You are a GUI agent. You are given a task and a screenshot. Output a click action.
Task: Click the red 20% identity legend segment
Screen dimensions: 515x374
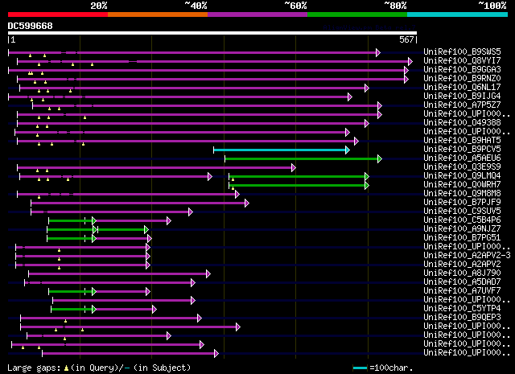coord(58,14)
